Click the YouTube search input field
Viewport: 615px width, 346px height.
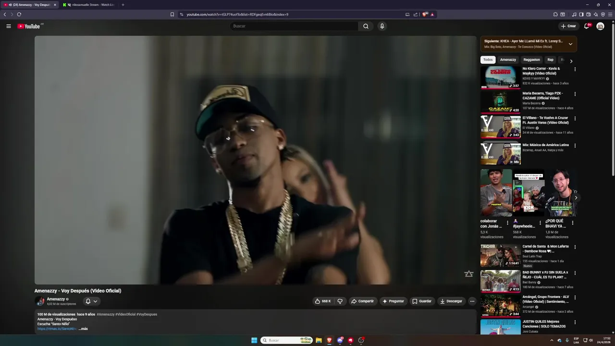pos(294,26)
